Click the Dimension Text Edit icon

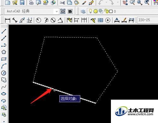click(124, 20)
